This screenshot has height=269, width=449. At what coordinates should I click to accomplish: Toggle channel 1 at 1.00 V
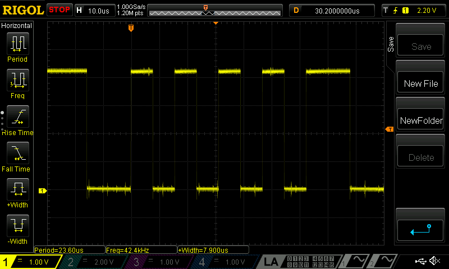[x=30, y=262]
